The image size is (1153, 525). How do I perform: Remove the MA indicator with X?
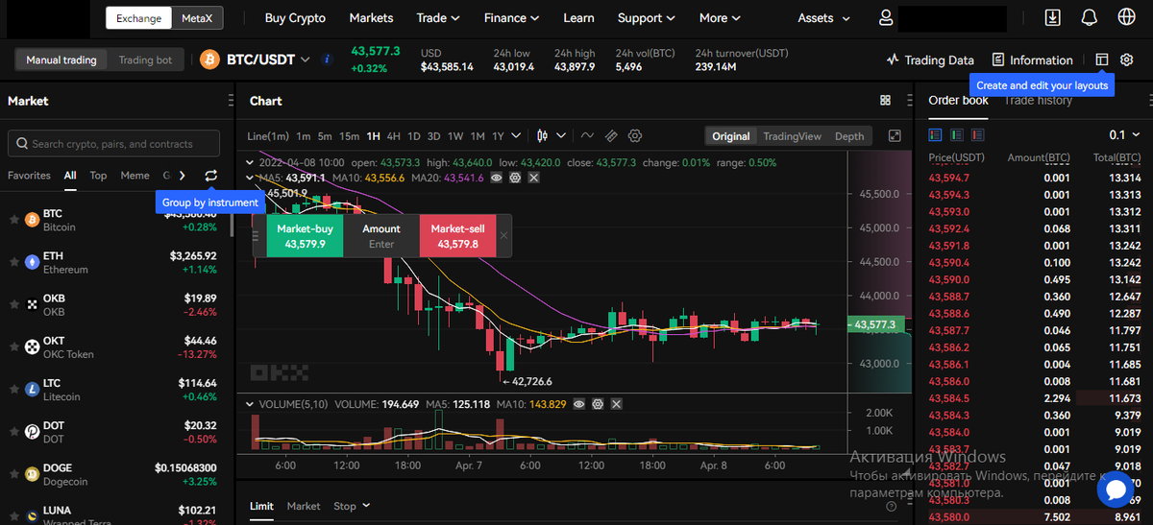coord(533,178)
